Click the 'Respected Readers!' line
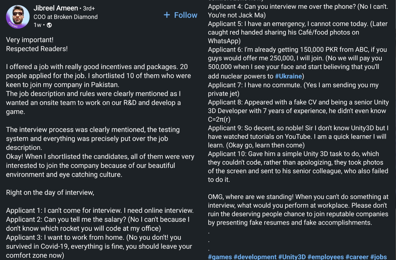Screen dimensions: 396x260 point(37,49)
